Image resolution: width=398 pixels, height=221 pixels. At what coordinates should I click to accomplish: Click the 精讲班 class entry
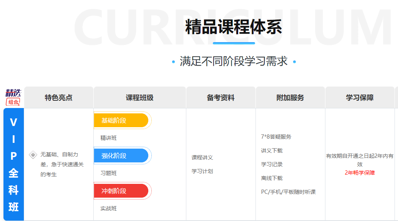(109, 138)
